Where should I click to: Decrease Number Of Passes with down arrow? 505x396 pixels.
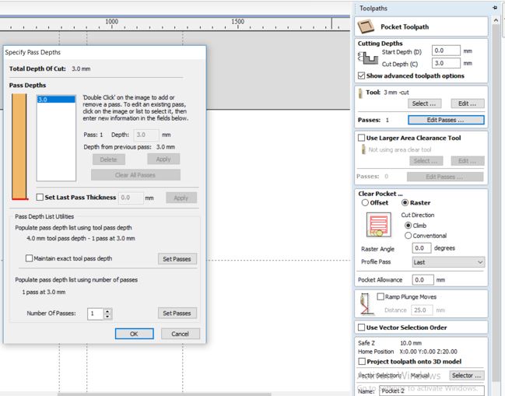click(107, 316)
